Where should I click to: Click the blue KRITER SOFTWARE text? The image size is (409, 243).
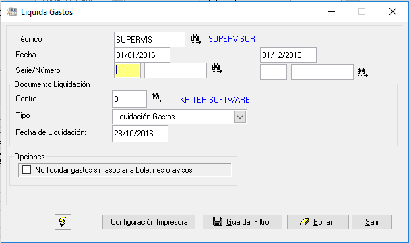(x=215, y=100)
